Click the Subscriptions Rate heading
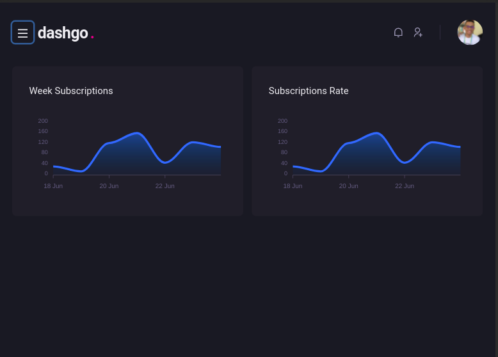498x357 pixels. (309, 91)
